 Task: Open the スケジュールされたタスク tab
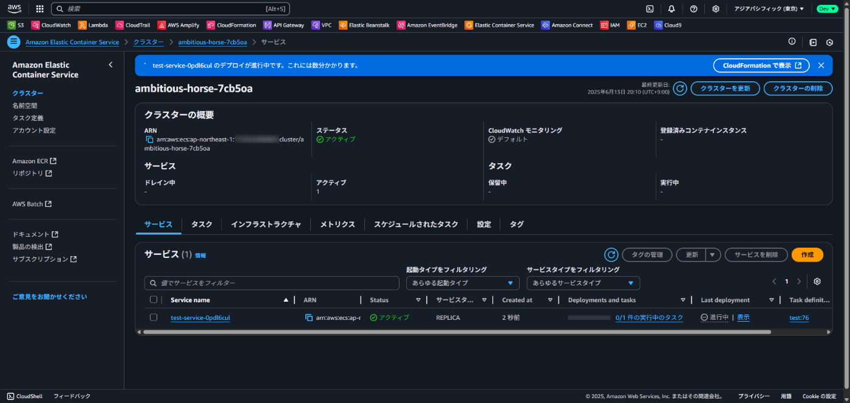pyautogui.click(x=416, y=225)
